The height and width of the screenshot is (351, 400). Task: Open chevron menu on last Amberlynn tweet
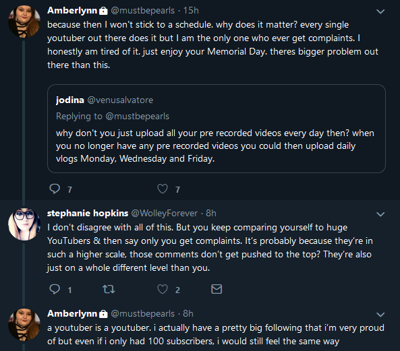[380, 315]
